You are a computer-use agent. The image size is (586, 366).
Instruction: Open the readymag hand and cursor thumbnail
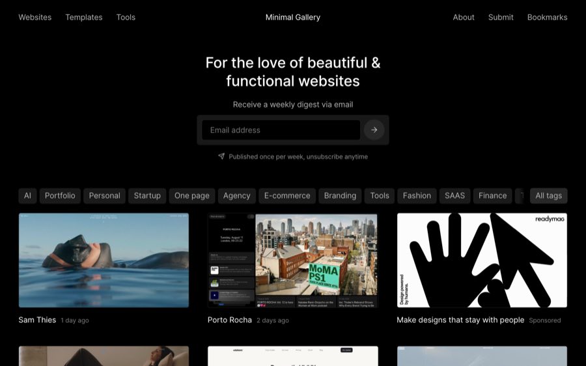point(482,260)
